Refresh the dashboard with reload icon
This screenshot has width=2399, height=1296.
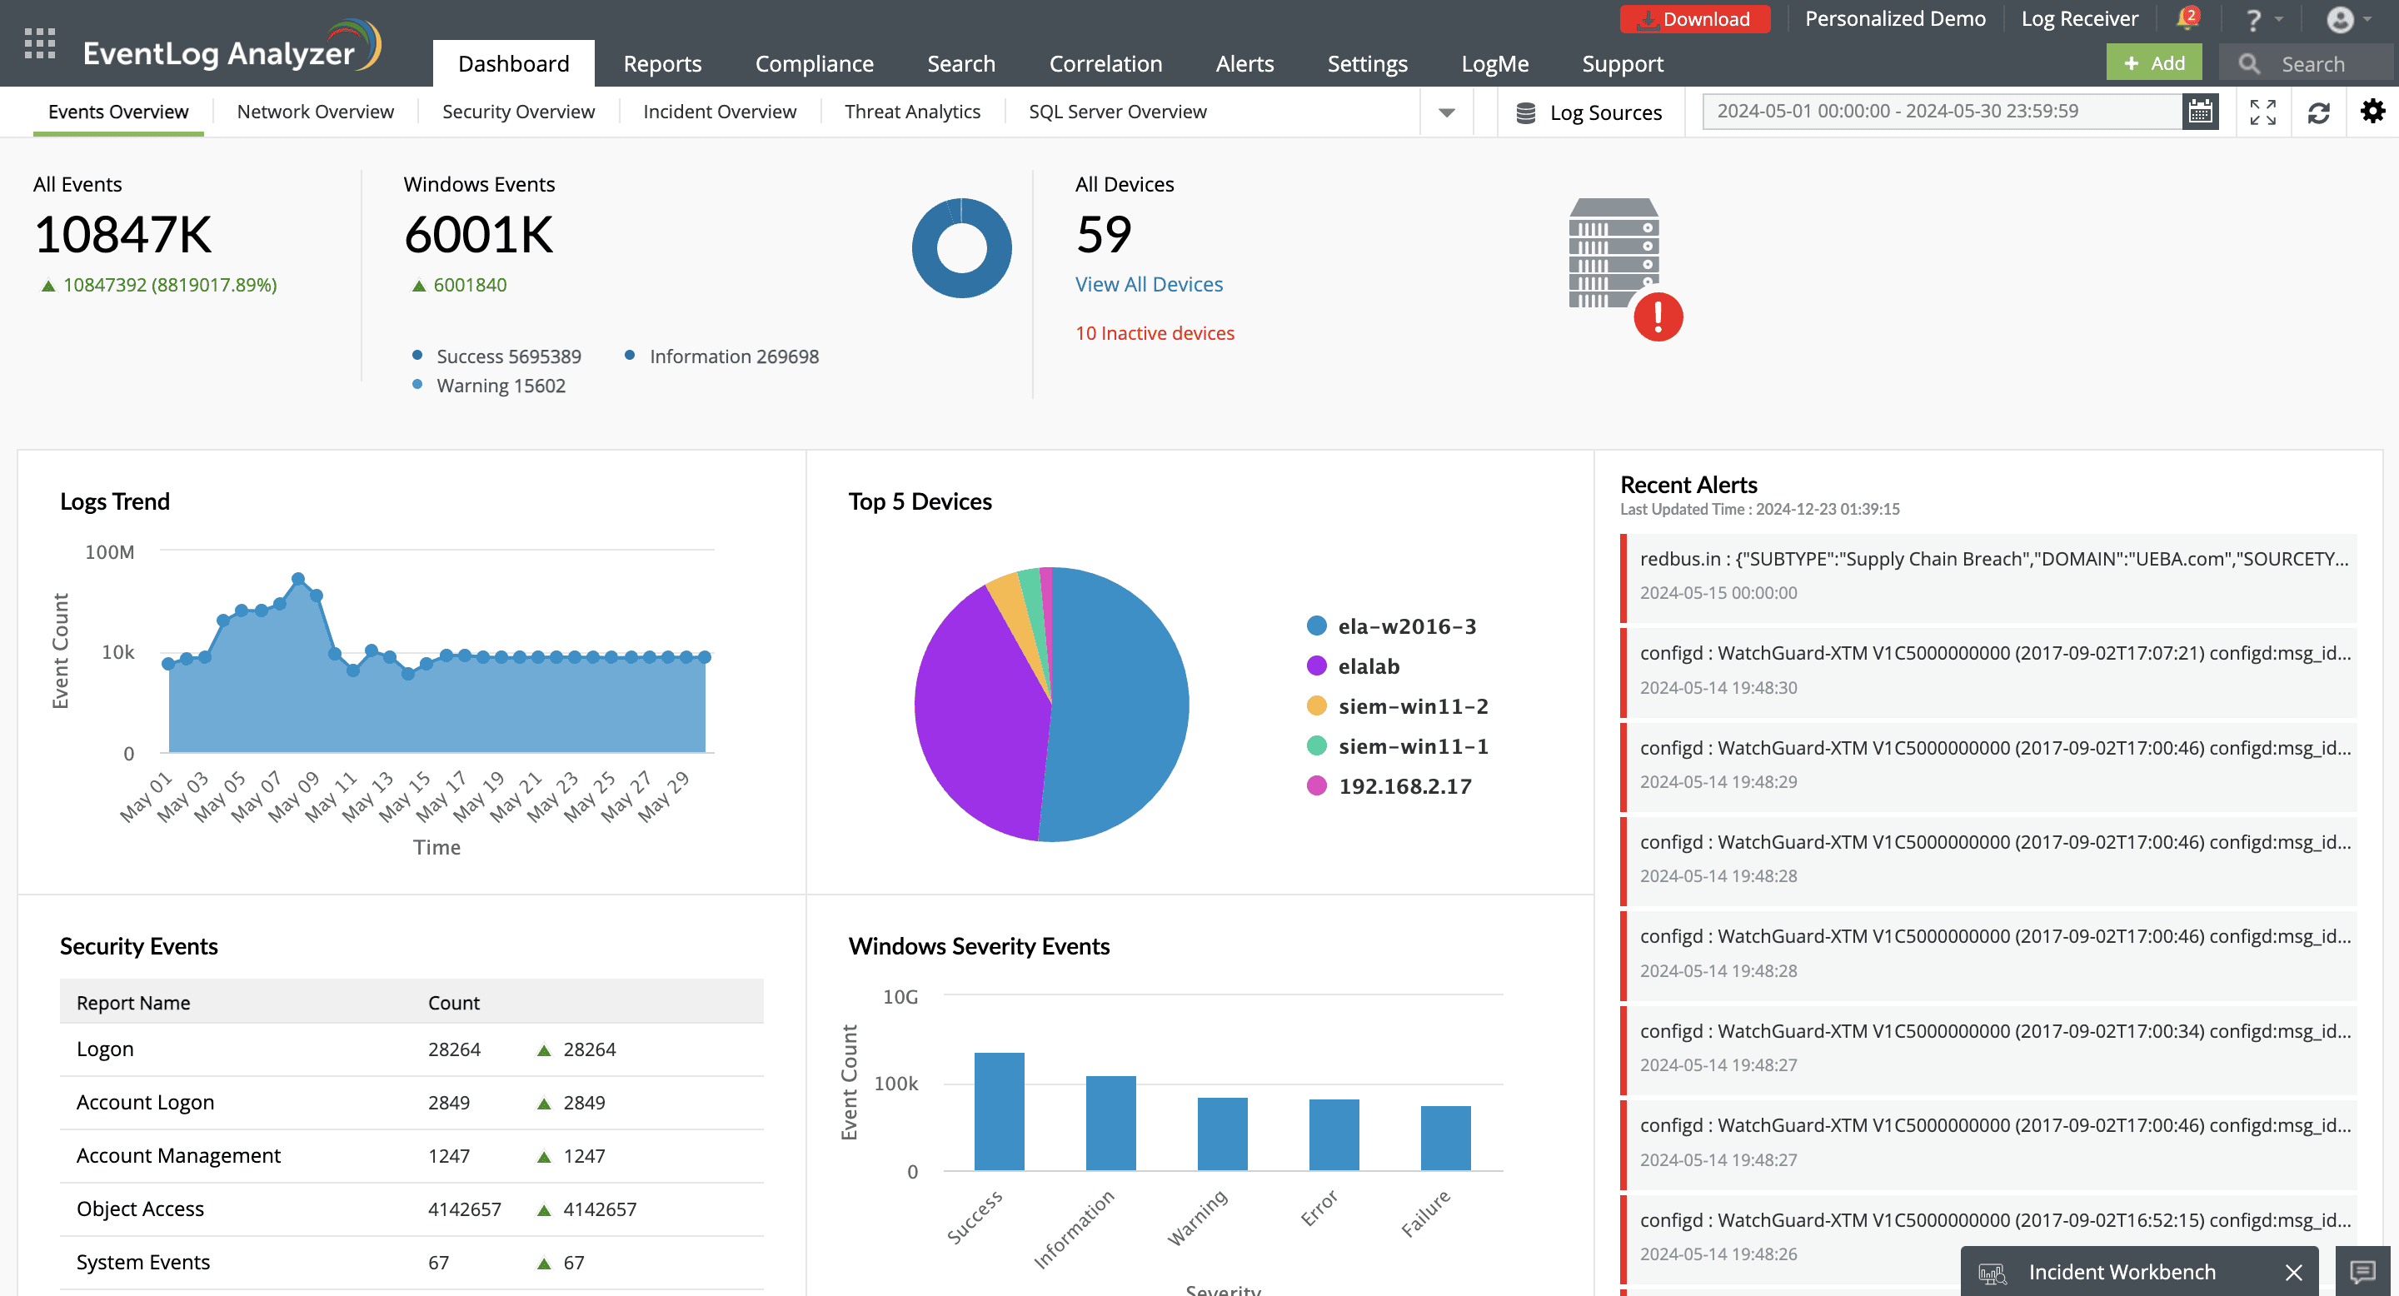point(2318,112)
